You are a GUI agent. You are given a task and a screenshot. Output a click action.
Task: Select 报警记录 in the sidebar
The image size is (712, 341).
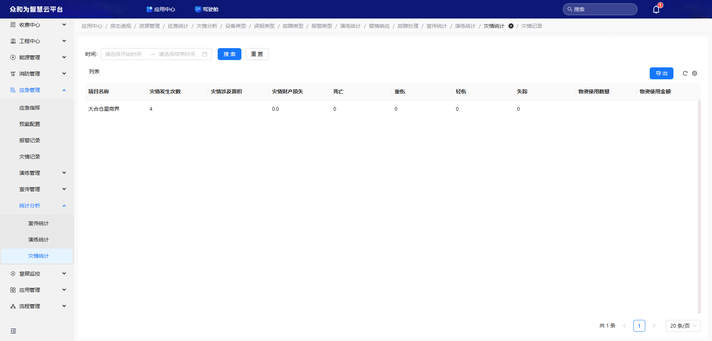tap(30, 140)
